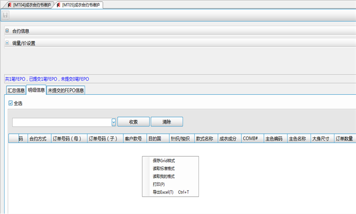Viewport: 356px width, 214px height.
Task: Select 保存Grid样式 from context menu
Action: point(164,161)
